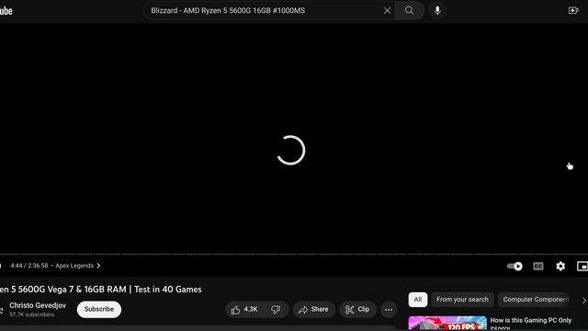
Task: Show next filter chips arrow
Action: point(583,301)
